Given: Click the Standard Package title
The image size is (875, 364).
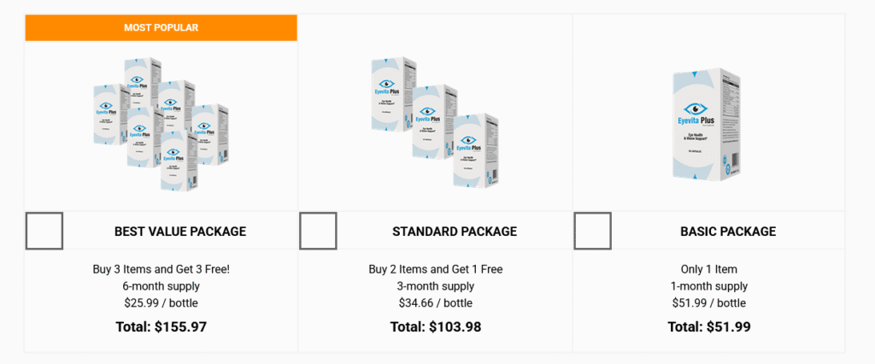Looking at the screenshot, I should [x=455, y=232].
